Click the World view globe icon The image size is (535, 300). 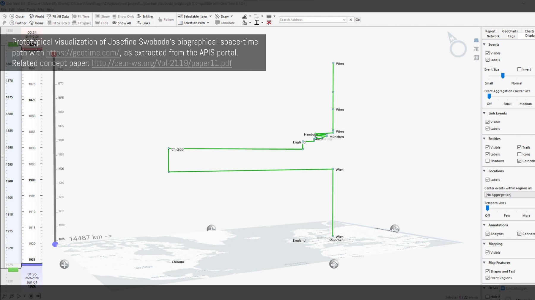31,16
